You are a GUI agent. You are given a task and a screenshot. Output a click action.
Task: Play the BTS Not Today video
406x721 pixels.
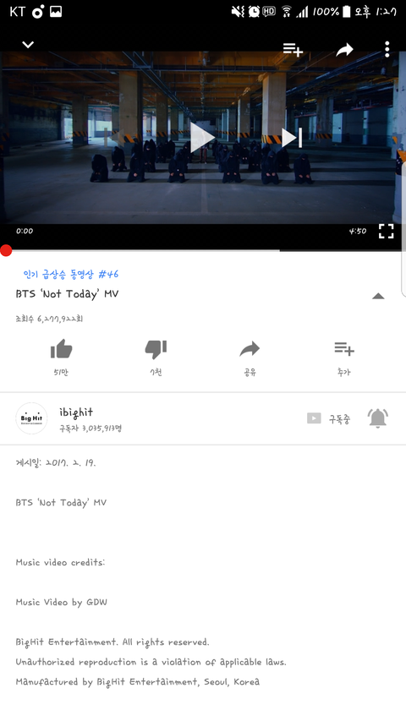[x=202, y=138]
